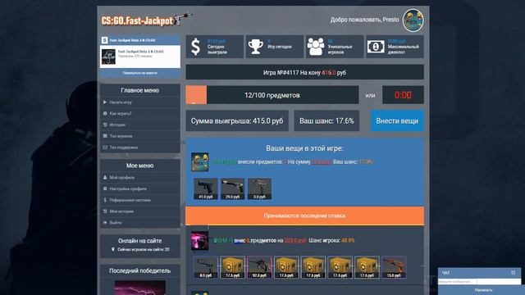
Task: Click the pink avatar of player StoRM
Action: 199,240
